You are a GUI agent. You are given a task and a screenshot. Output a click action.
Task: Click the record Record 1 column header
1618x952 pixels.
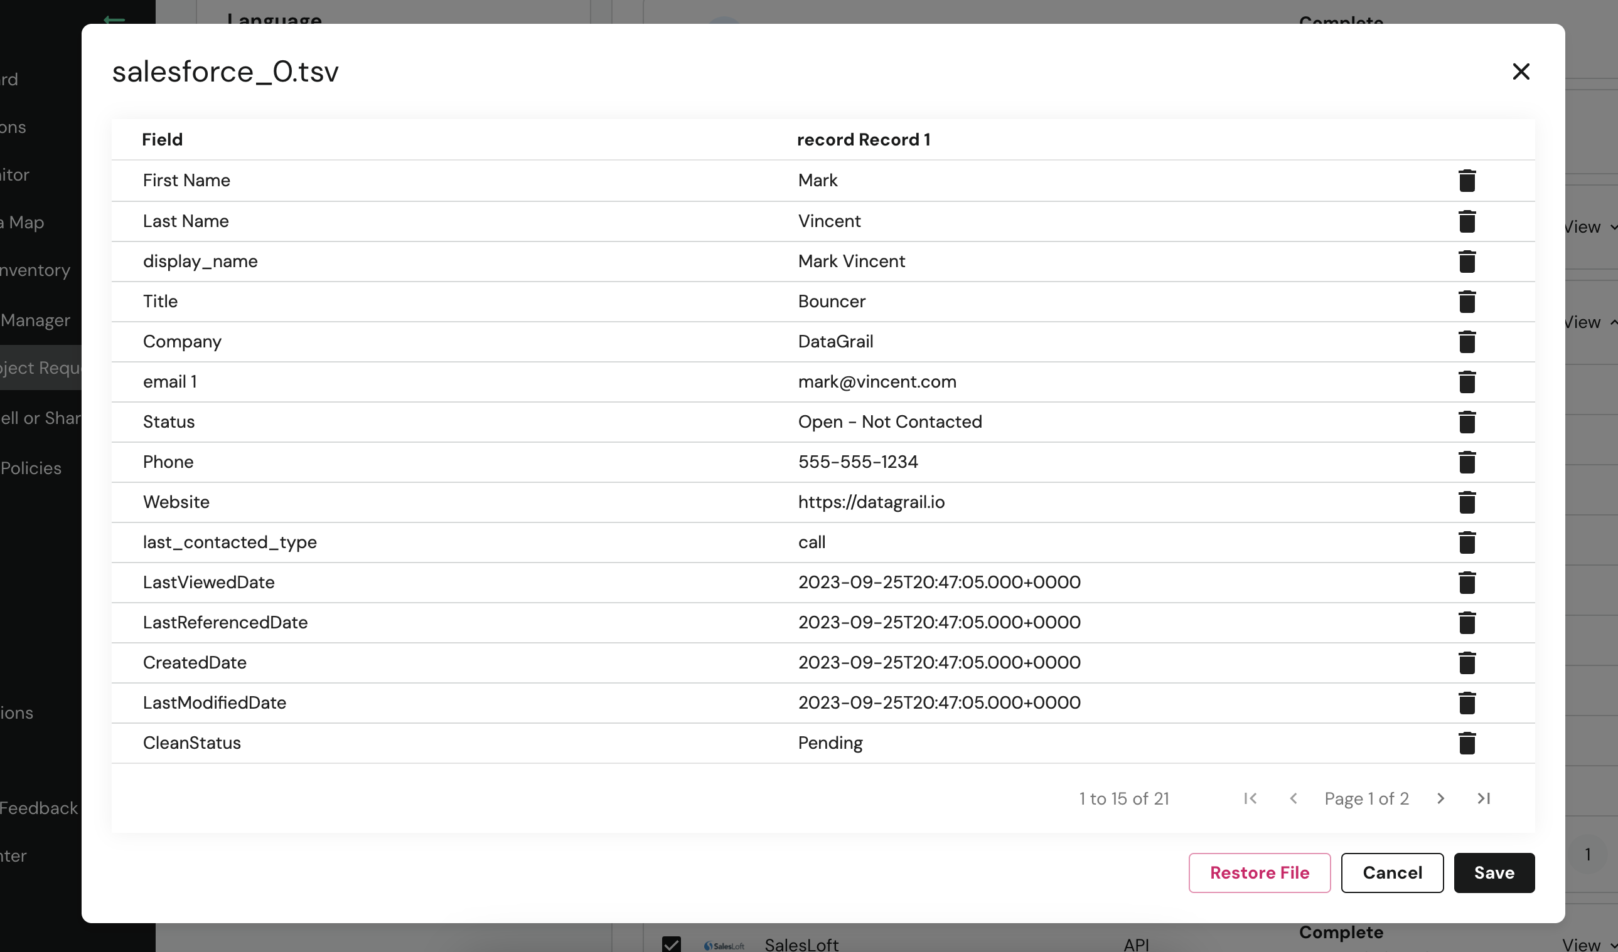tap(864, 140)
